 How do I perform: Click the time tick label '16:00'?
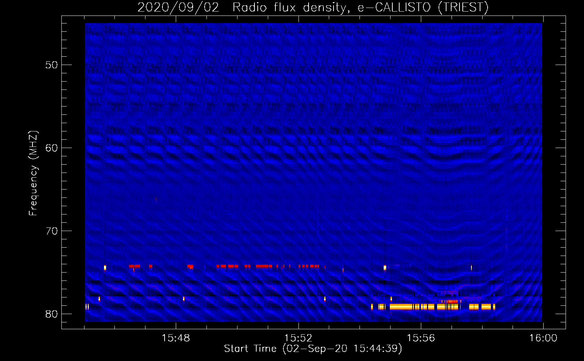point(543,338)
